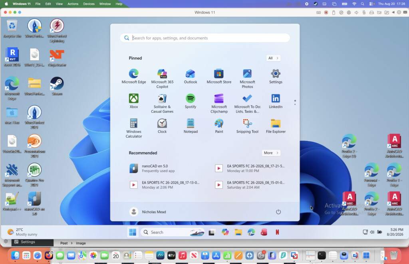Open Nicholas Mead user account menu
This screenshot has width=409, height=264.
[x=148, y=212]
